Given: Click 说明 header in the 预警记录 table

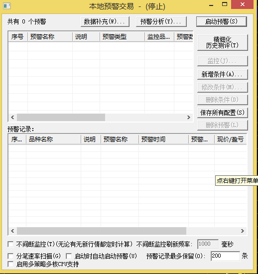Looking at the screenshot, I should pos(91,139).
